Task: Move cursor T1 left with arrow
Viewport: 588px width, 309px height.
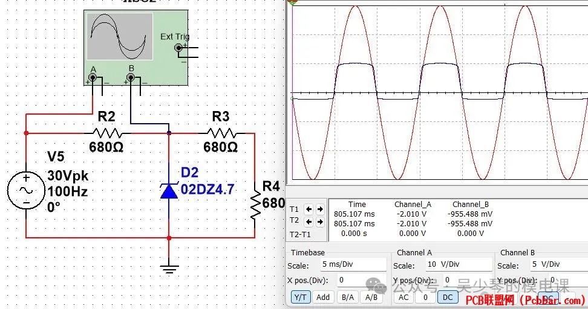Action: pos(309,209)
